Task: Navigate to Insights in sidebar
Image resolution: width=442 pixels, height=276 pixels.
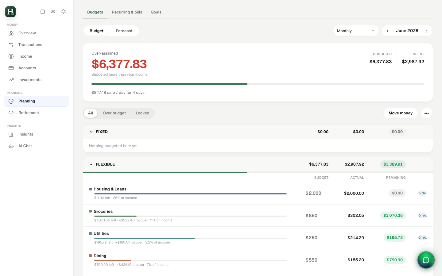Action: 36,134
